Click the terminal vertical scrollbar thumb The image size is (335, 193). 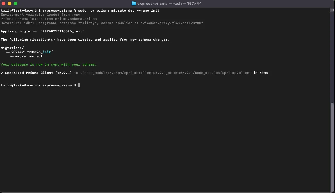[x=332, y=147]
